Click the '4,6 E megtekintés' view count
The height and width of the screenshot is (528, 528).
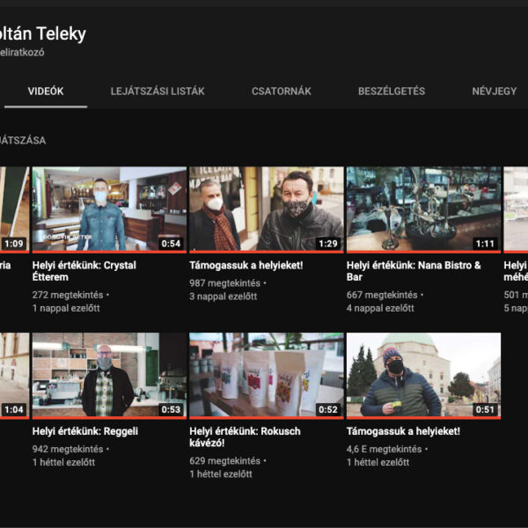[384, 449]
